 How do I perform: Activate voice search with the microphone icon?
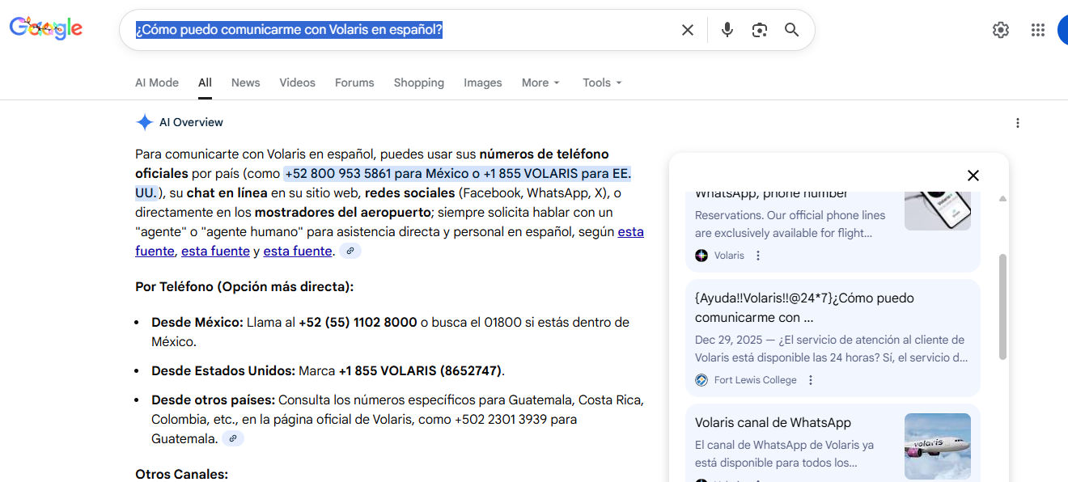click(727, 29)
